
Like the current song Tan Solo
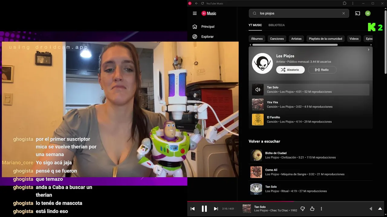click(312, 209)
